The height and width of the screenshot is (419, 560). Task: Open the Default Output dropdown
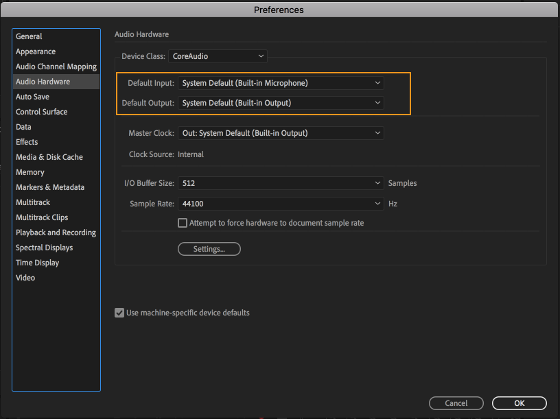(281, 103)
